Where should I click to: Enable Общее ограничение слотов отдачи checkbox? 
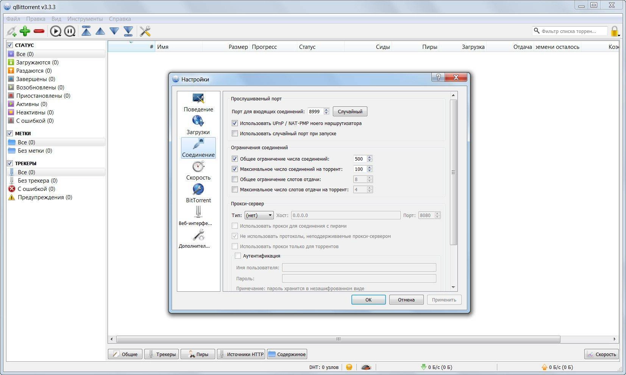(x=235, y=179)
